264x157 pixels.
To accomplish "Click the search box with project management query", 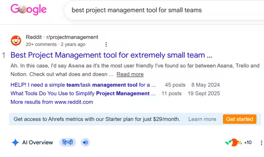I will [164, 10].
